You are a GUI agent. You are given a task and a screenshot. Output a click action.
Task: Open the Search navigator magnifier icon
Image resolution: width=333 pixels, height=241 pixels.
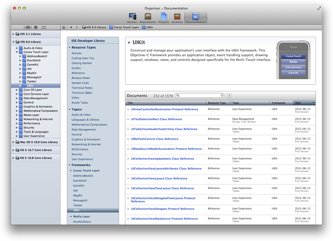click(36, 27)
